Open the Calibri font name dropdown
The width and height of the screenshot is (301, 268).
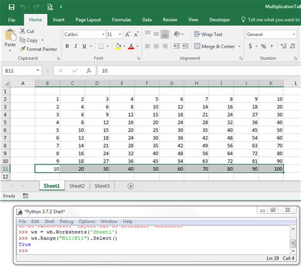pyautogui.click(x=104, y=34)
